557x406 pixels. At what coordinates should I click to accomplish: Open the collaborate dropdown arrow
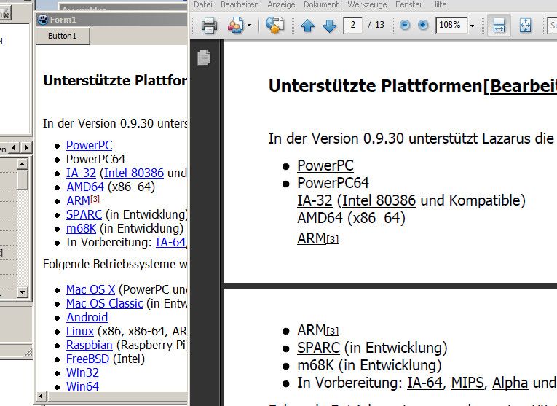(x=250, y=26)
